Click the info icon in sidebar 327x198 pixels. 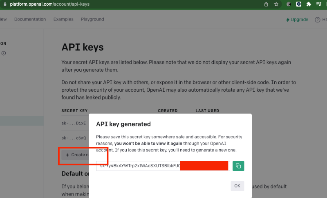click(x=4, y=53)
